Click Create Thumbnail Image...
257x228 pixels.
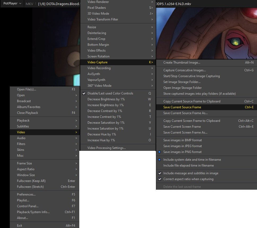pos(207,63)
